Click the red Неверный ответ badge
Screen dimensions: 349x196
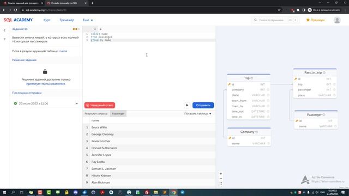coord(100,105)
